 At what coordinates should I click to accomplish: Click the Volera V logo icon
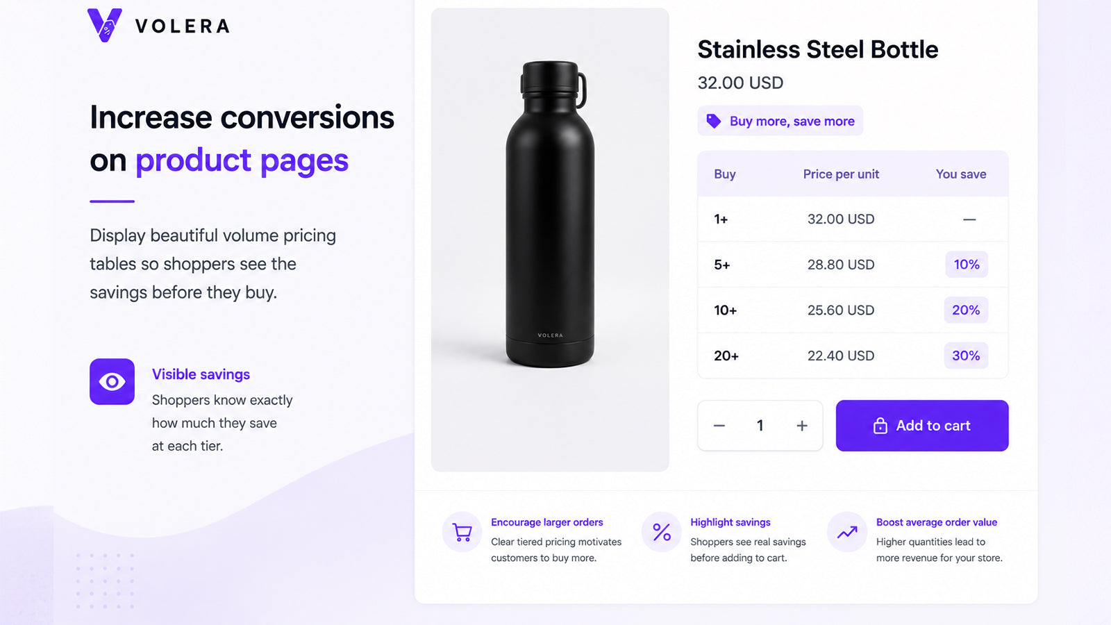pyautogui.click(x=105, y=26)
